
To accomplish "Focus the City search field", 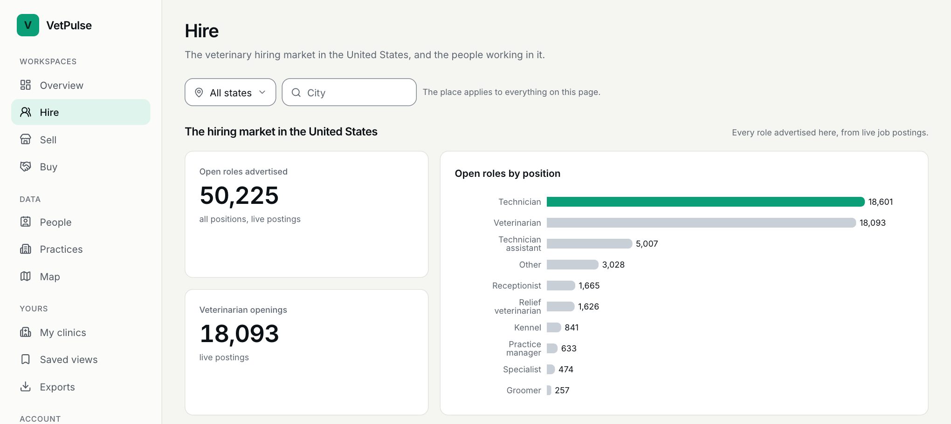I will pyautogui.click(x=349, y=92).
